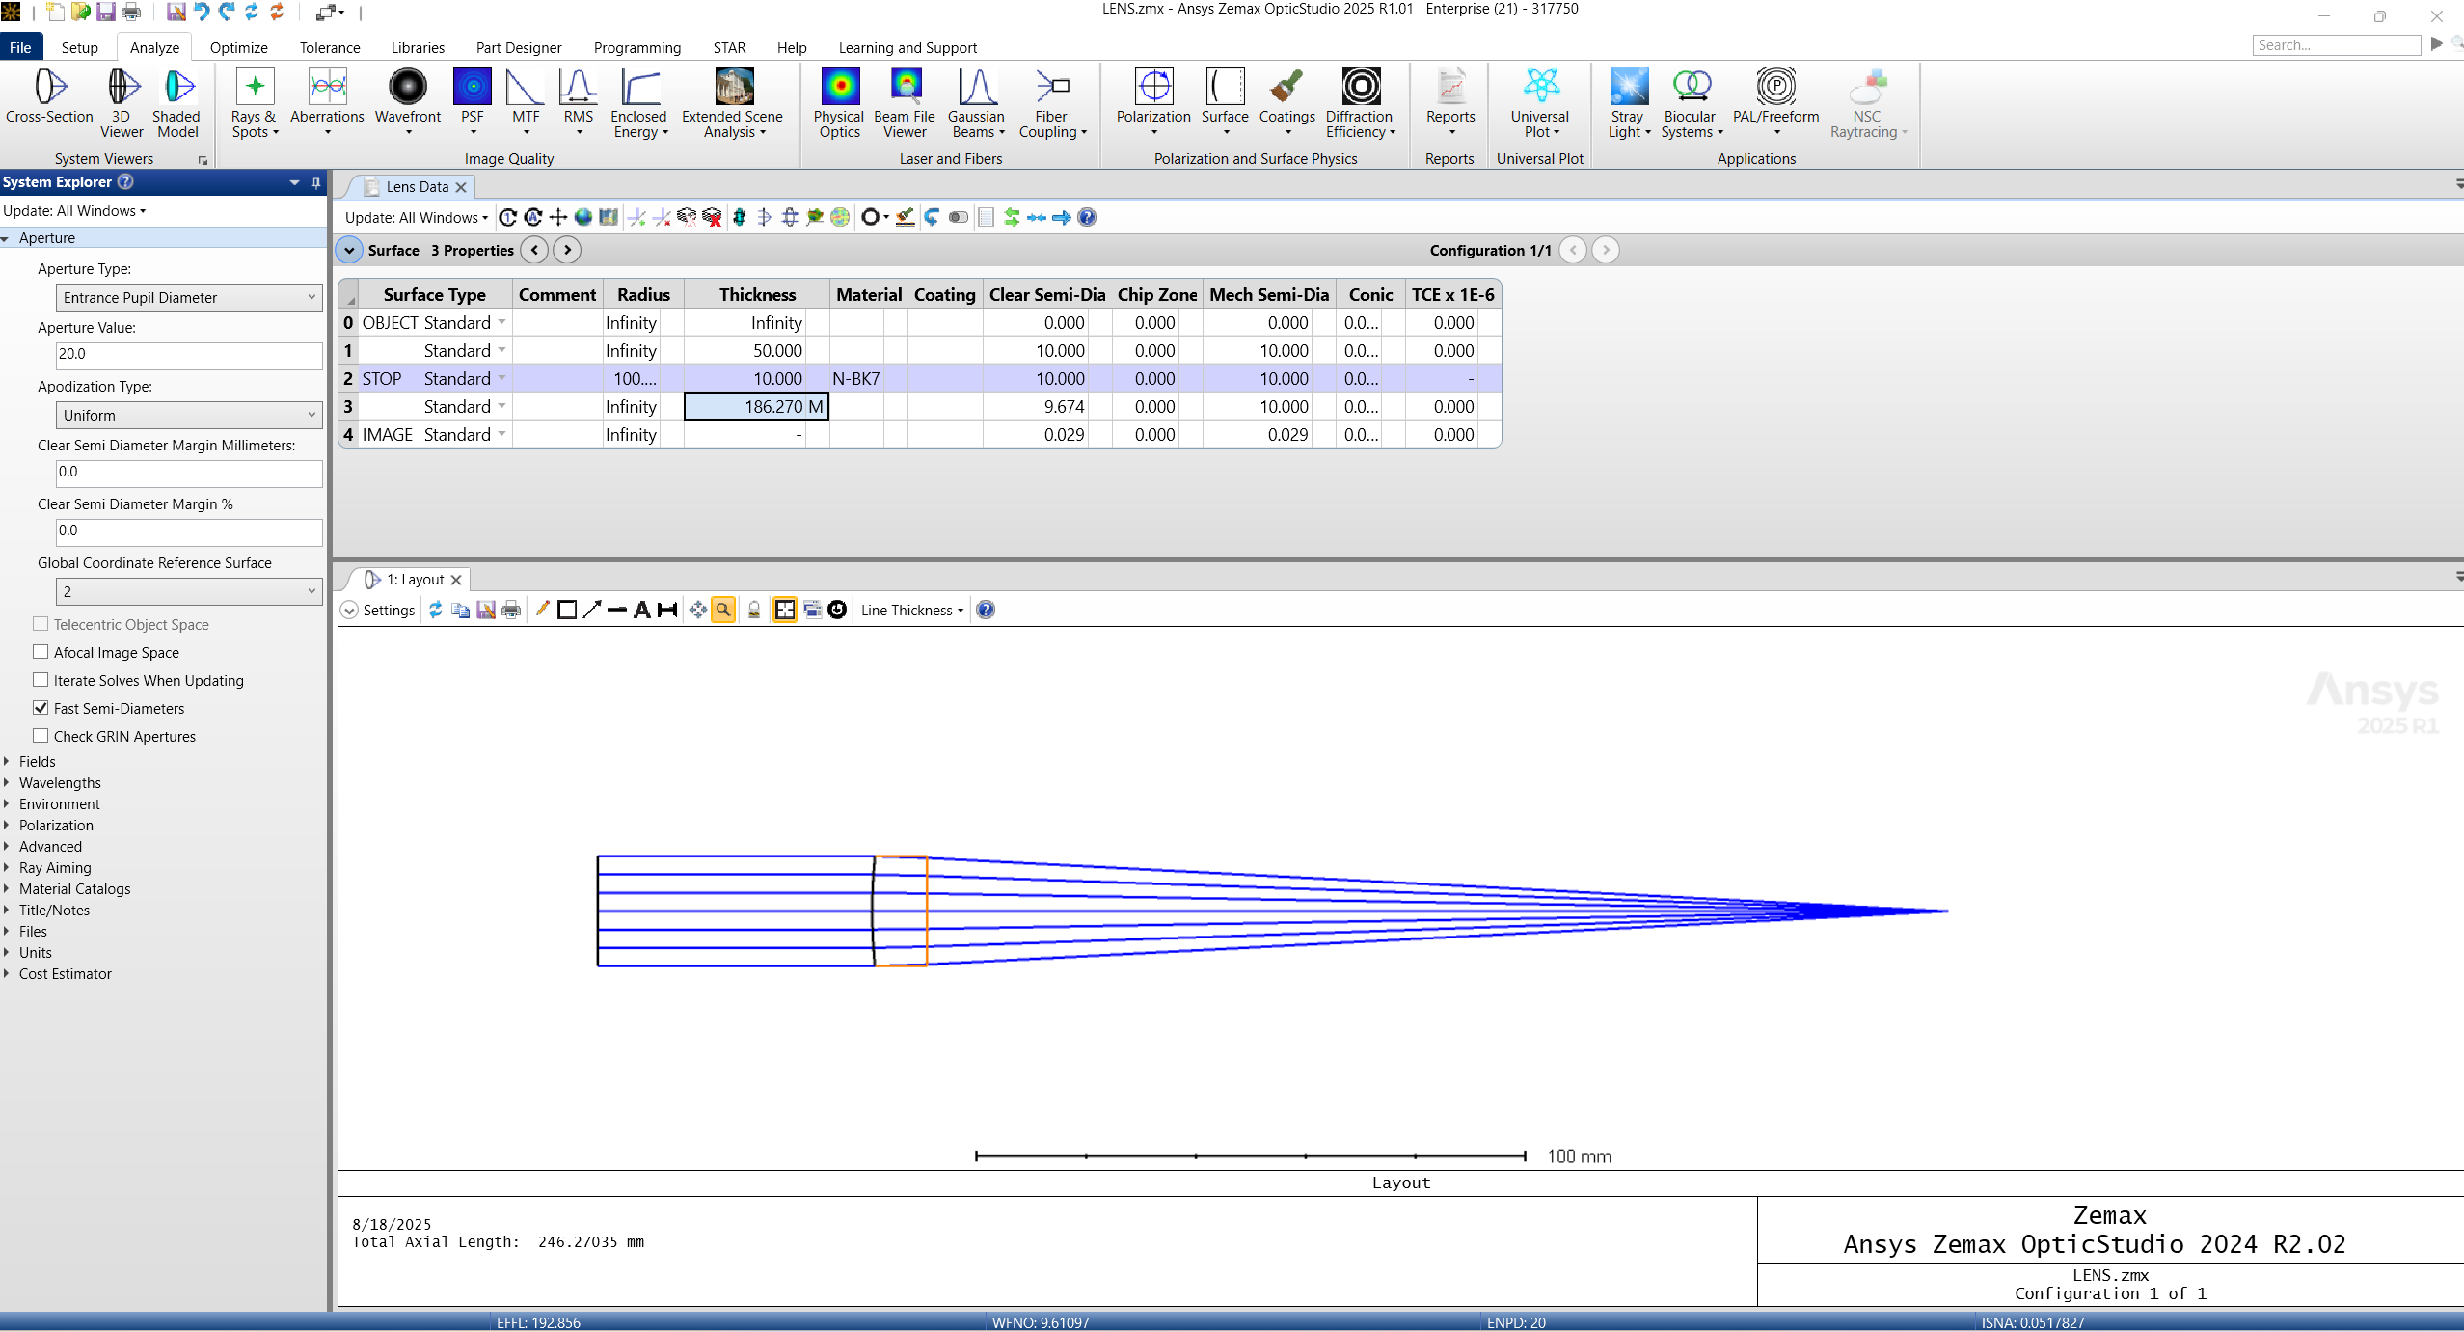Enable Afocal Image Space checkbox
Viewport: 2464px width, 1332px height.
41,652
